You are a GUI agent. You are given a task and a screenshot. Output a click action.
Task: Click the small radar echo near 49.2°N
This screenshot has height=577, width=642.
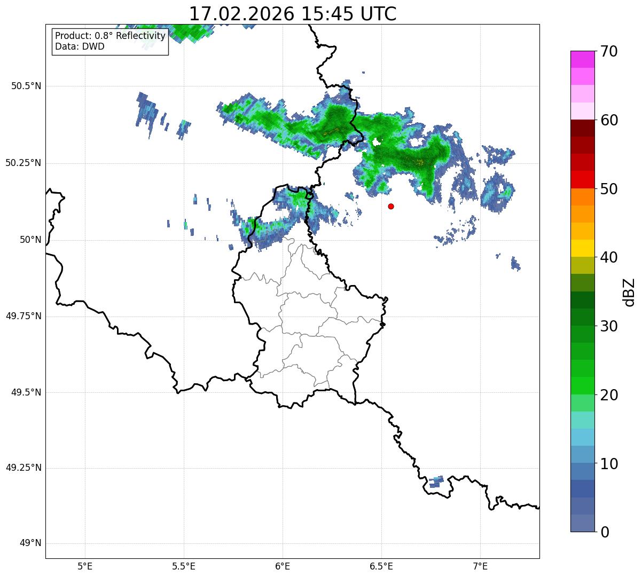(x=436, y=481)
